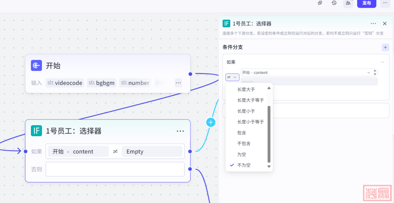Screen dimensions: 394x203
Task: Select 包含 from operator list
Action: [242, 133]
